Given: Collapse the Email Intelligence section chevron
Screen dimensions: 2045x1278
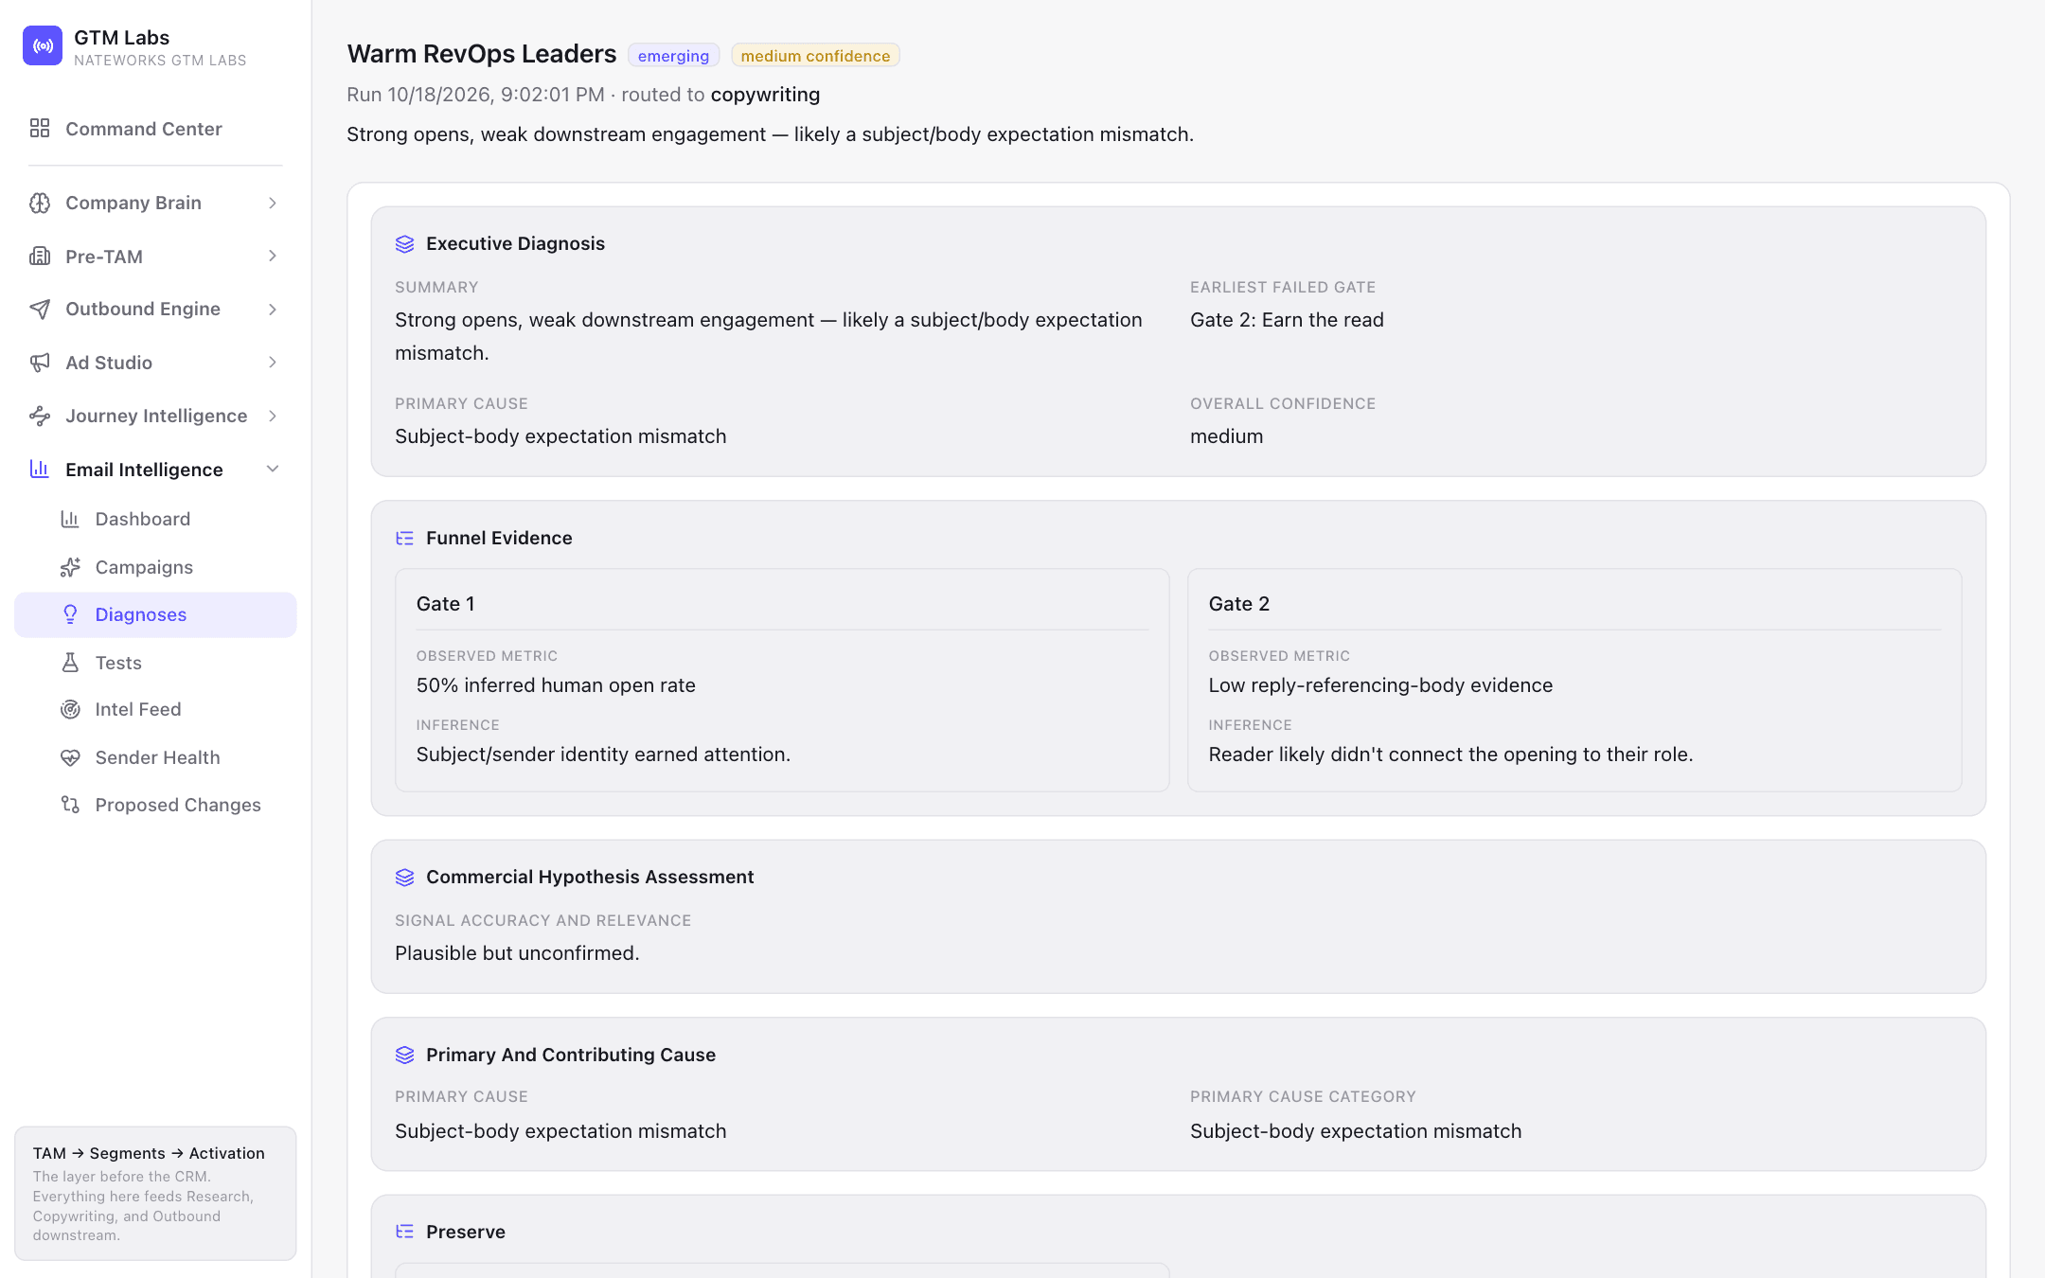Looking at the screenshot, I should [273, 469].
